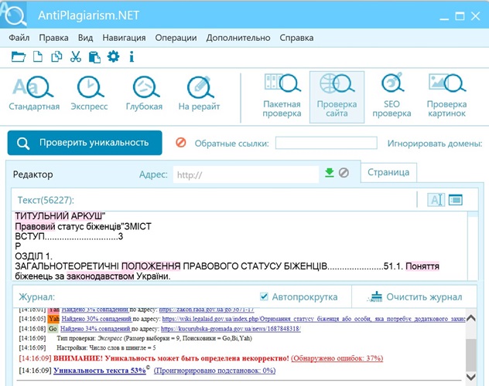The height and width of the screenshot is (386, 489).
Task: Click the line ТИТУЛЬНИЙ АРКУШ in editor
Action: tap(60, 216)
